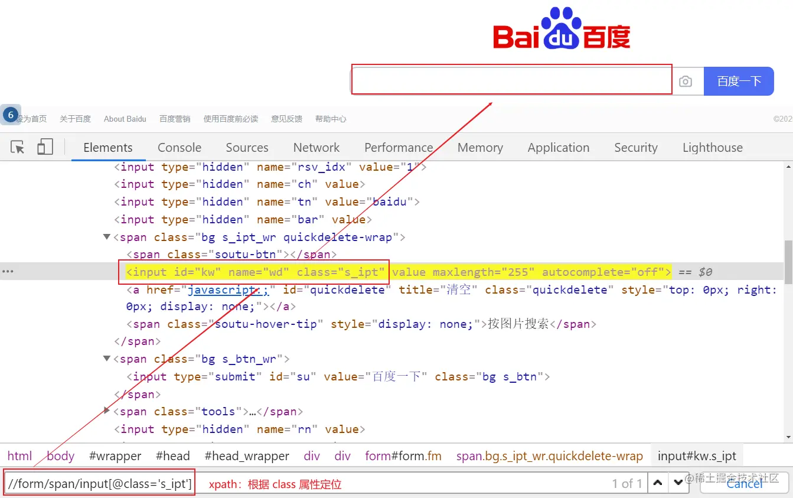This screenshot has height=498, width=793.
Task: Select the hidden input name="rsv_idx" row
Action: pyautogui.click(x=270, y=167)
